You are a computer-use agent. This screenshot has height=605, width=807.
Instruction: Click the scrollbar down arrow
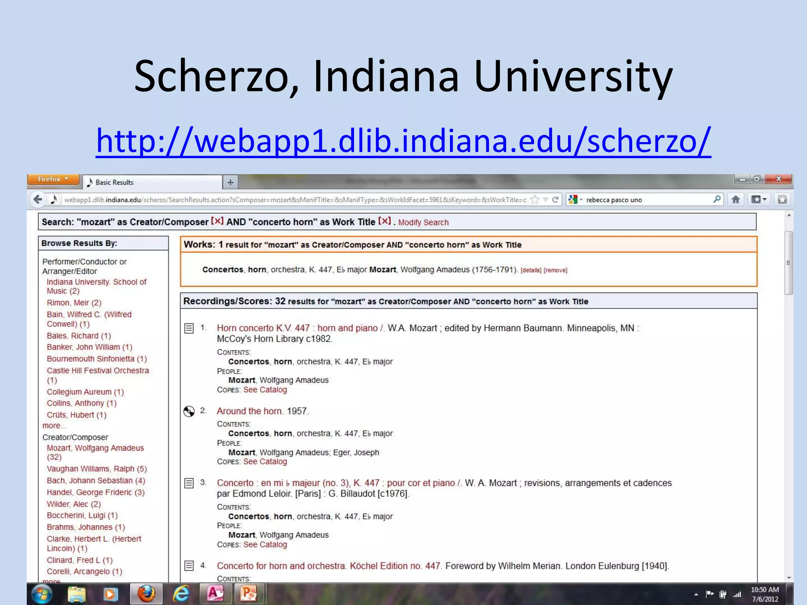tap(788, 578)
